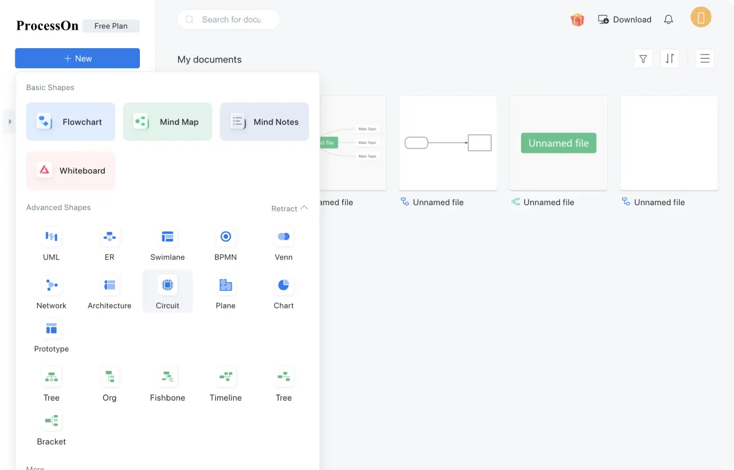Select the Timeline diagram icon
This screenshot has height=470, width=734.
click(225, 377)
